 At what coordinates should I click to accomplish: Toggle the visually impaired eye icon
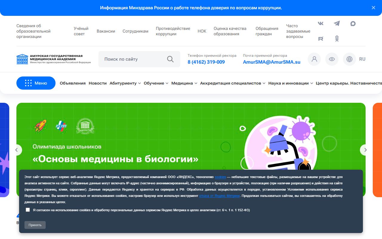pyautogui.click(x=332, y=59)
